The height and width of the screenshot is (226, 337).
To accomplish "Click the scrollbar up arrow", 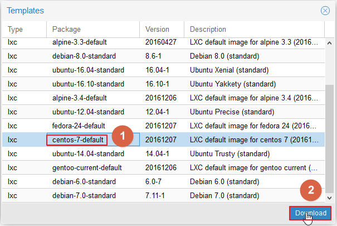I will pos(329,43).
